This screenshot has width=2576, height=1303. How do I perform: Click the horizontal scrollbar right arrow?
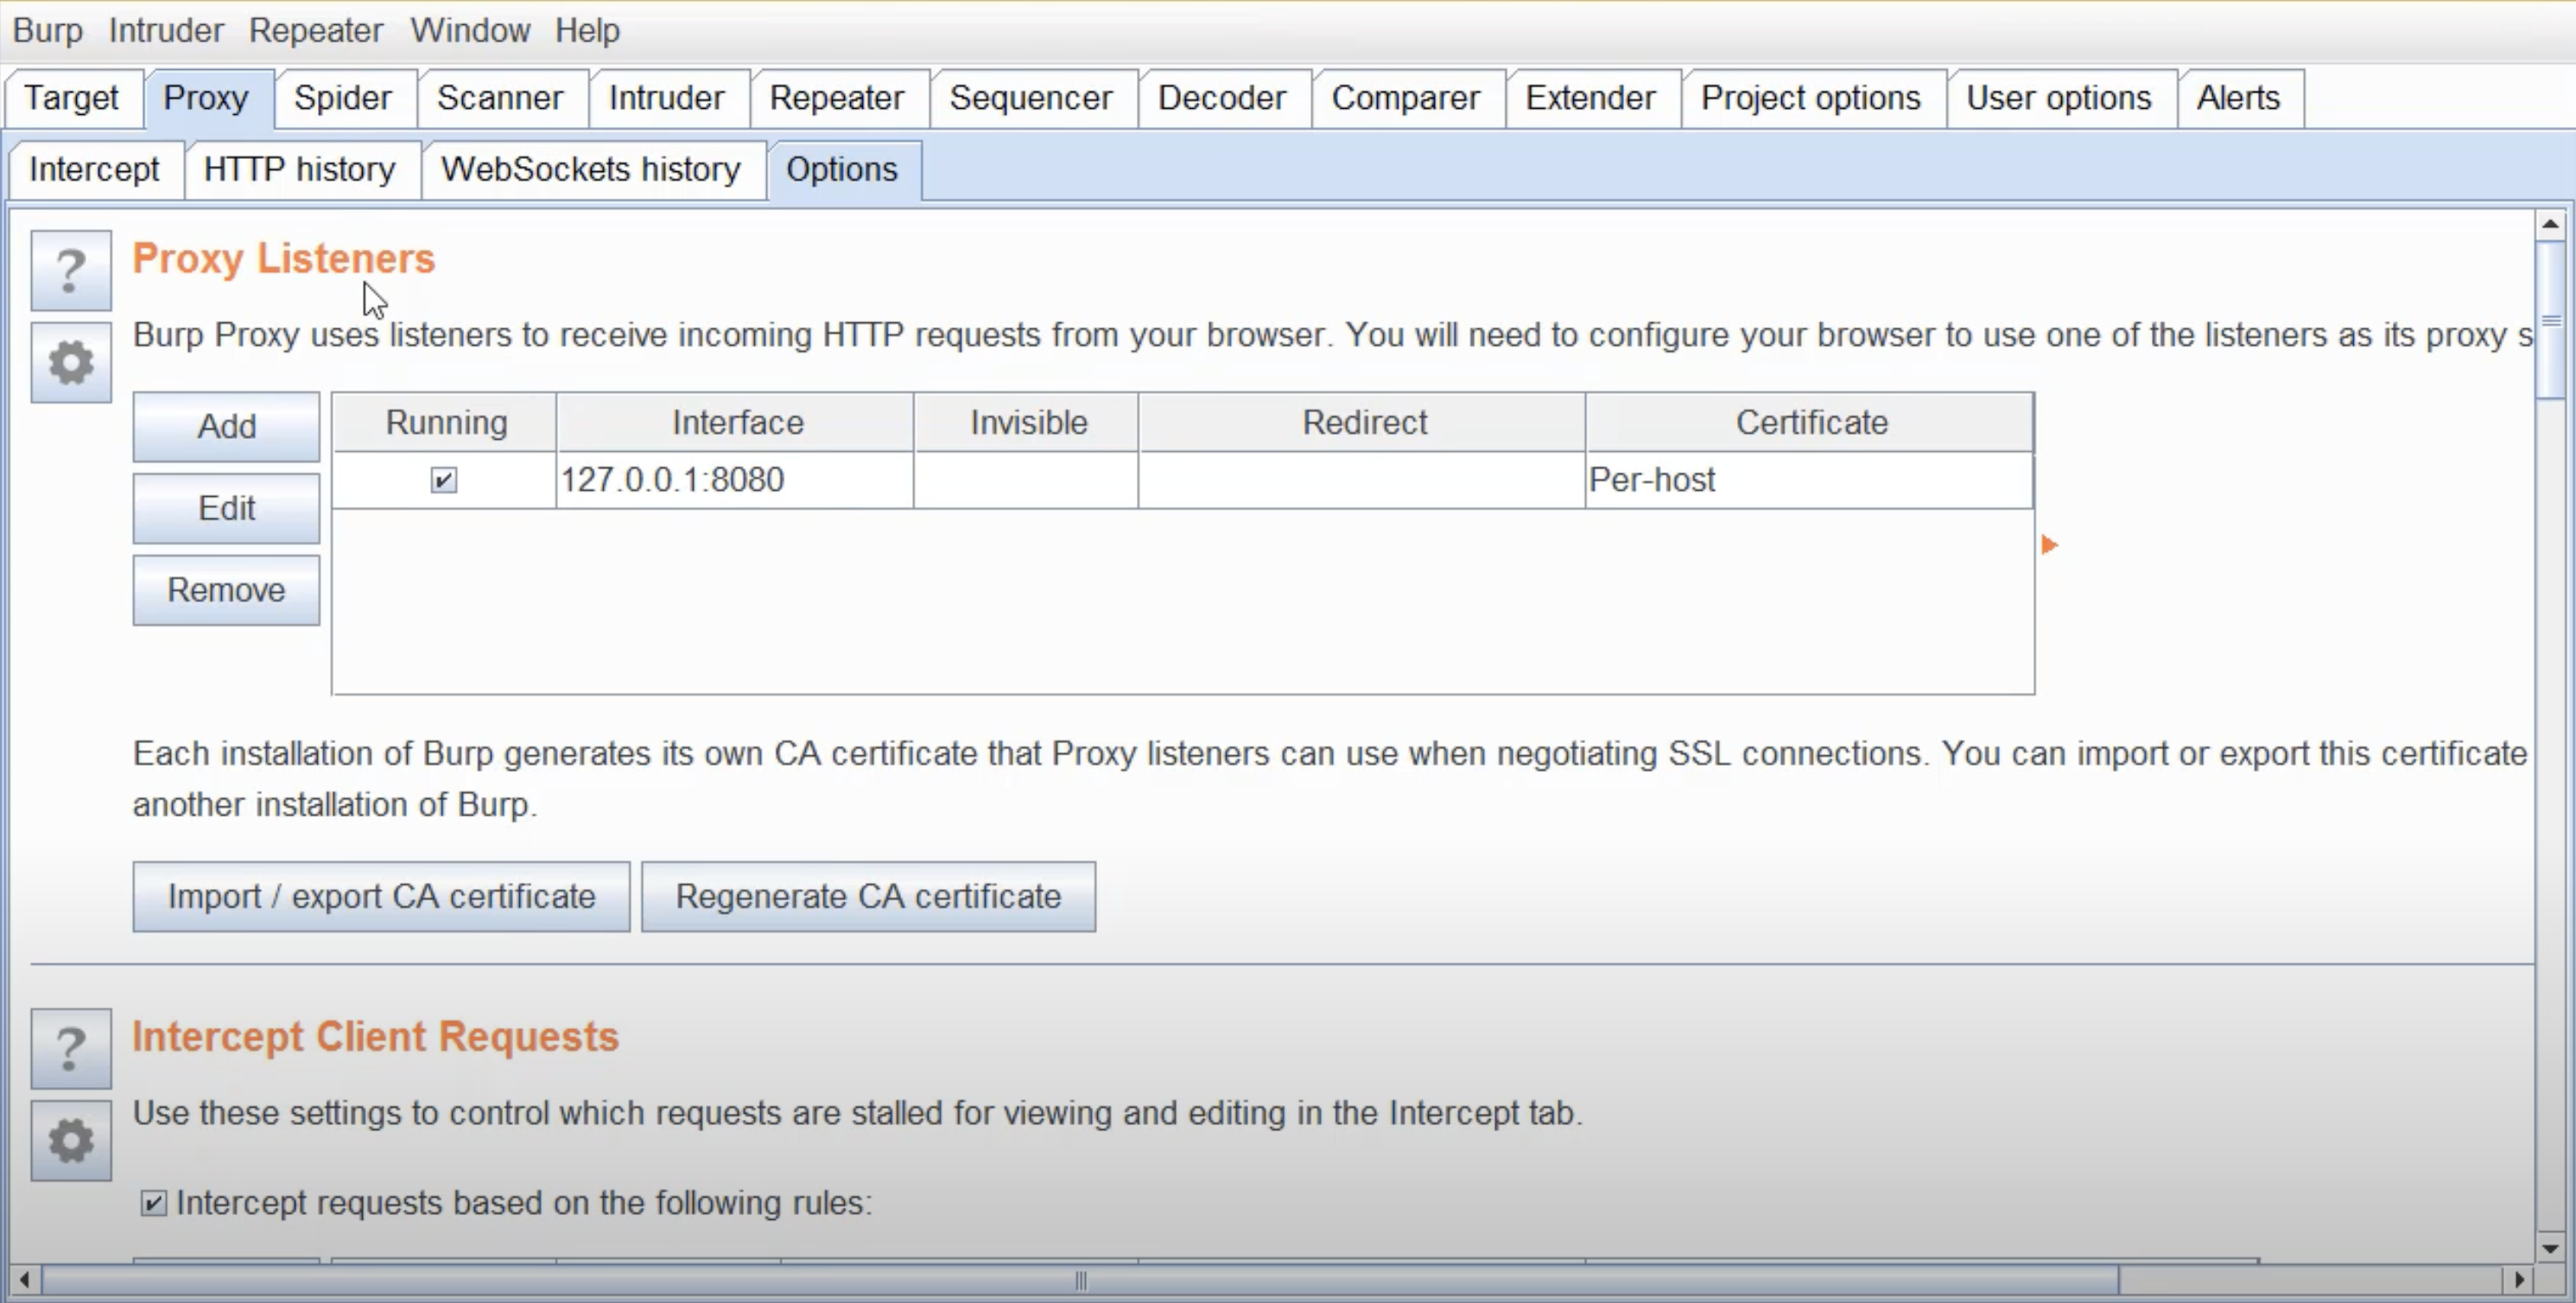pyautogui.click(x=2519, y=1279)
